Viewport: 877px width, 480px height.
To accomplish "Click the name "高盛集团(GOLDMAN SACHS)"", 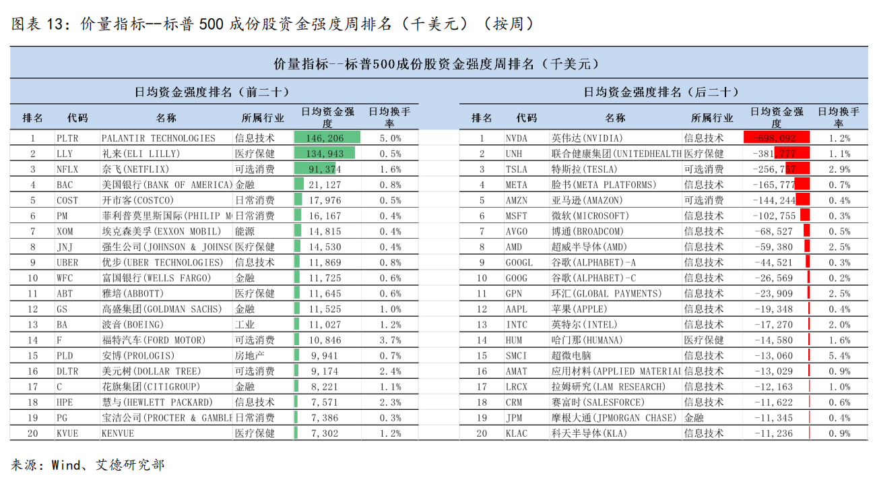I will click(x=162, y=309).
